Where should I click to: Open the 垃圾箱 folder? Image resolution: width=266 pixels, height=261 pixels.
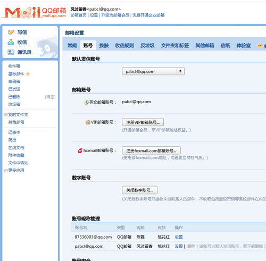coord(14,104)
